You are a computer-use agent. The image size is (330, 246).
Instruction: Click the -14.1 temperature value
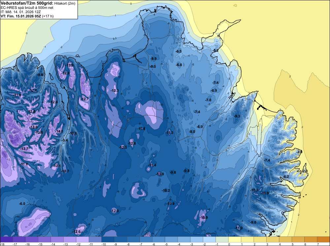(x=59, y=131)
